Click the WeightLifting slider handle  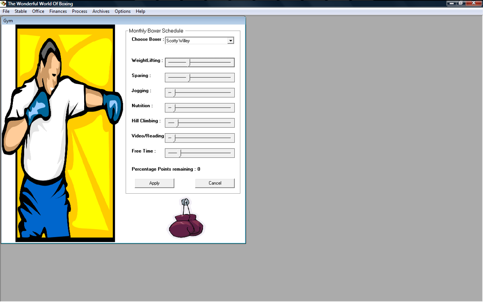click(188, 62)
